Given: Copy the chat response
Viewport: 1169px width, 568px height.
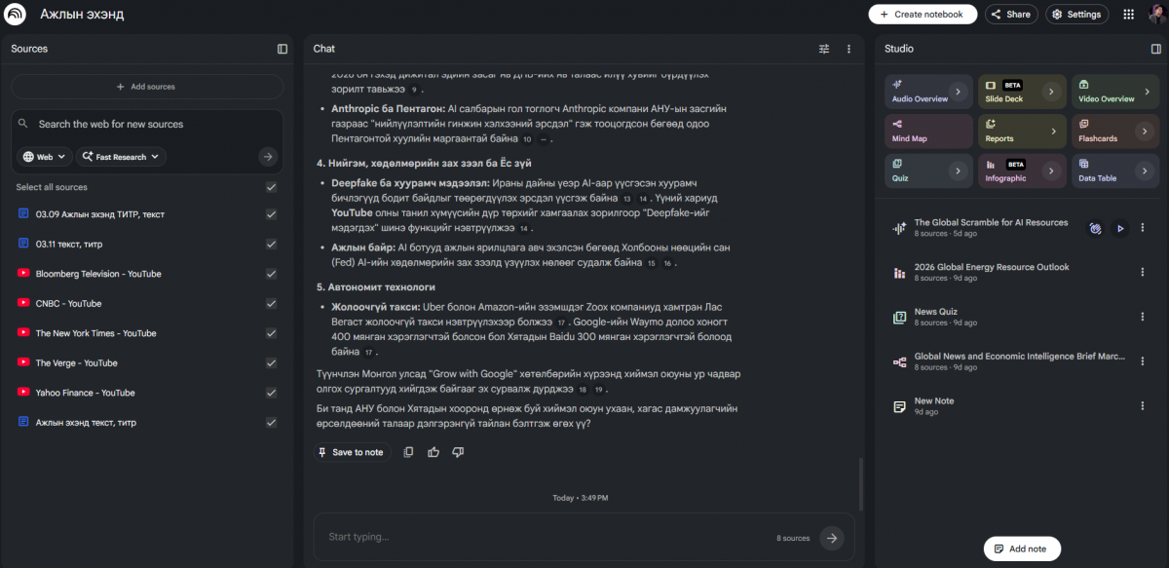Looking at the screenshot, I should [409, 452].
